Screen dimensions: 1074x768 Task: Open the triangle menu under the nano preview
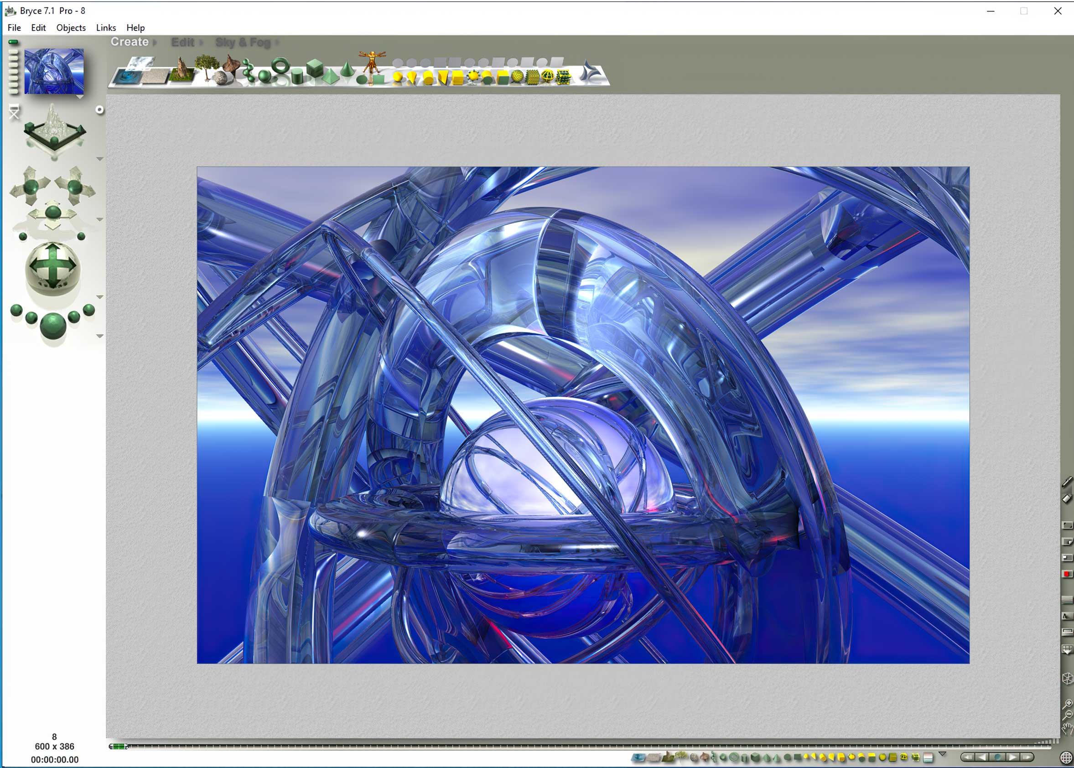pyautogui.click(x=79, y=97)
